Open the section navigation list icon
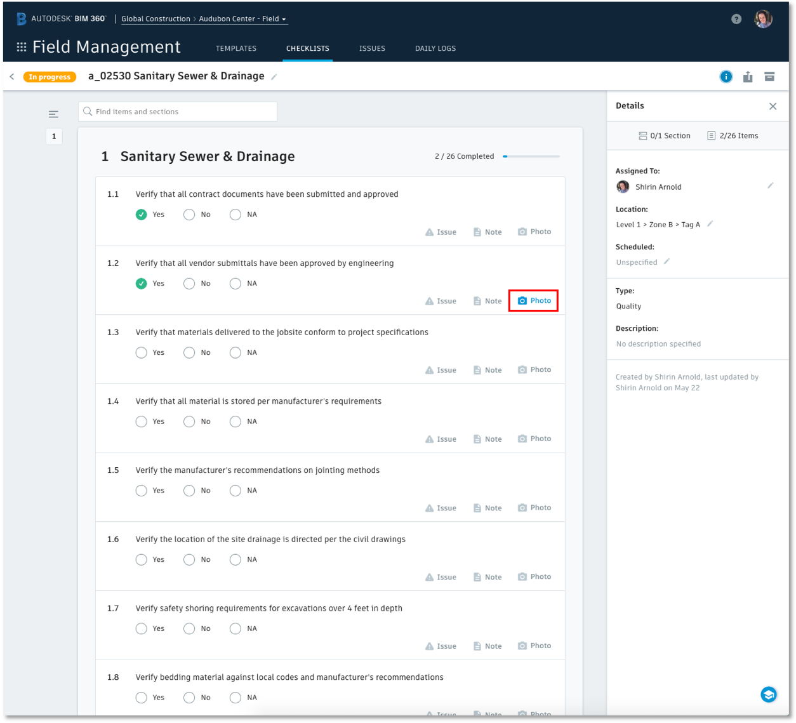Viewport: 796px width, 723px height. coord(53,114)
